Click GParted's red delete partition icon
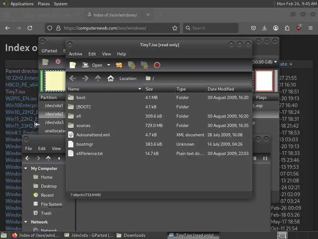The height and width of the screenshot is (239, 318). click(x=58, y=62)
